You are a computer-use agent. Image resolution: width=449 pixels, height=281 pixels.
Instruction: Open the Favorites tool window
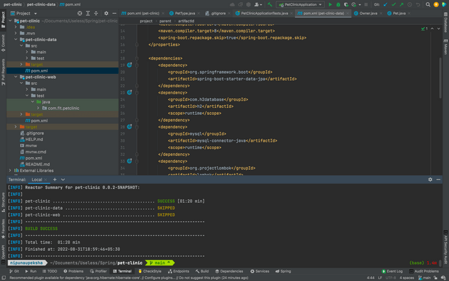pos(3,229)
